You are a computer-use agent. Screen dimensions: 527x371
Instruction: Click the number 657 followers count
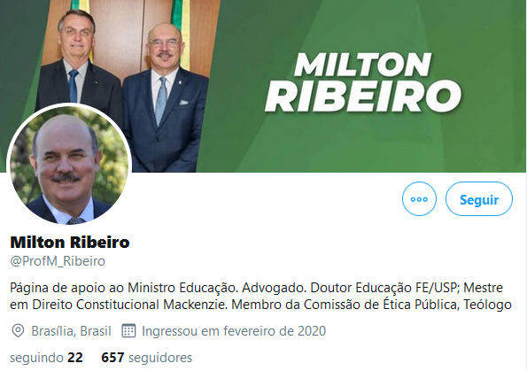pyautogui.click(x=113, y=358)
